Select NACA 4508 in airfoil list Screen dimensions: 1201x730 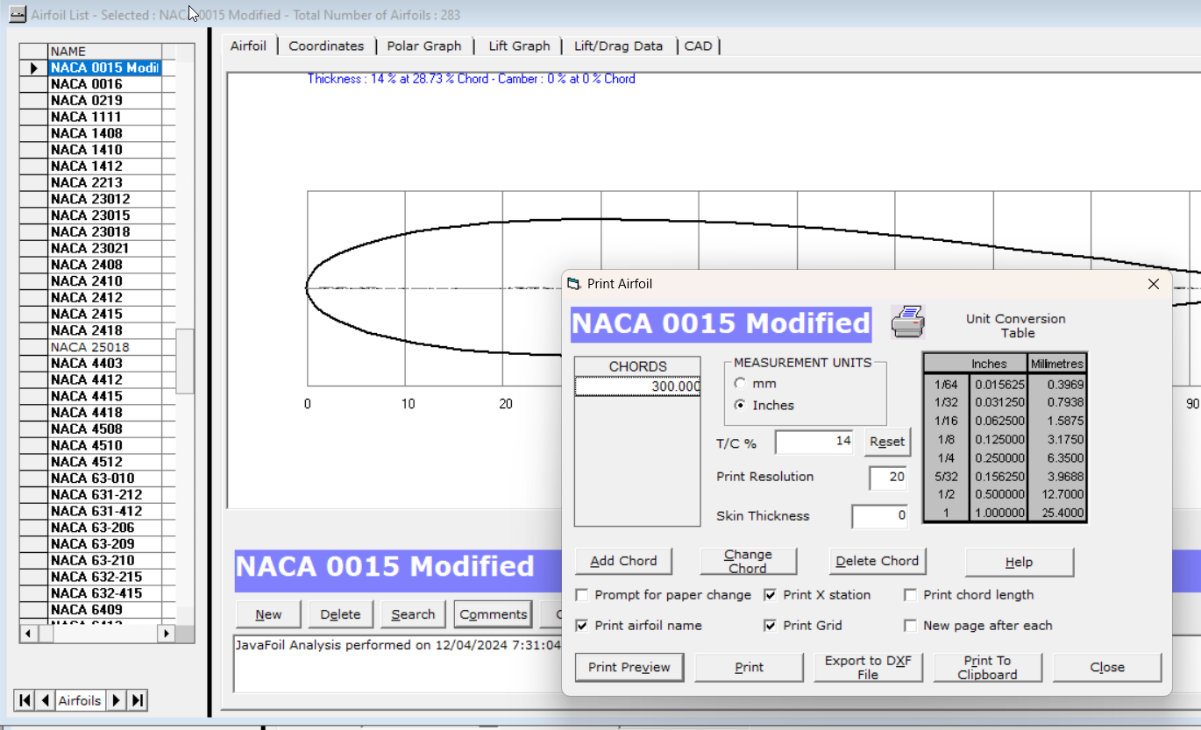(104, 429)
